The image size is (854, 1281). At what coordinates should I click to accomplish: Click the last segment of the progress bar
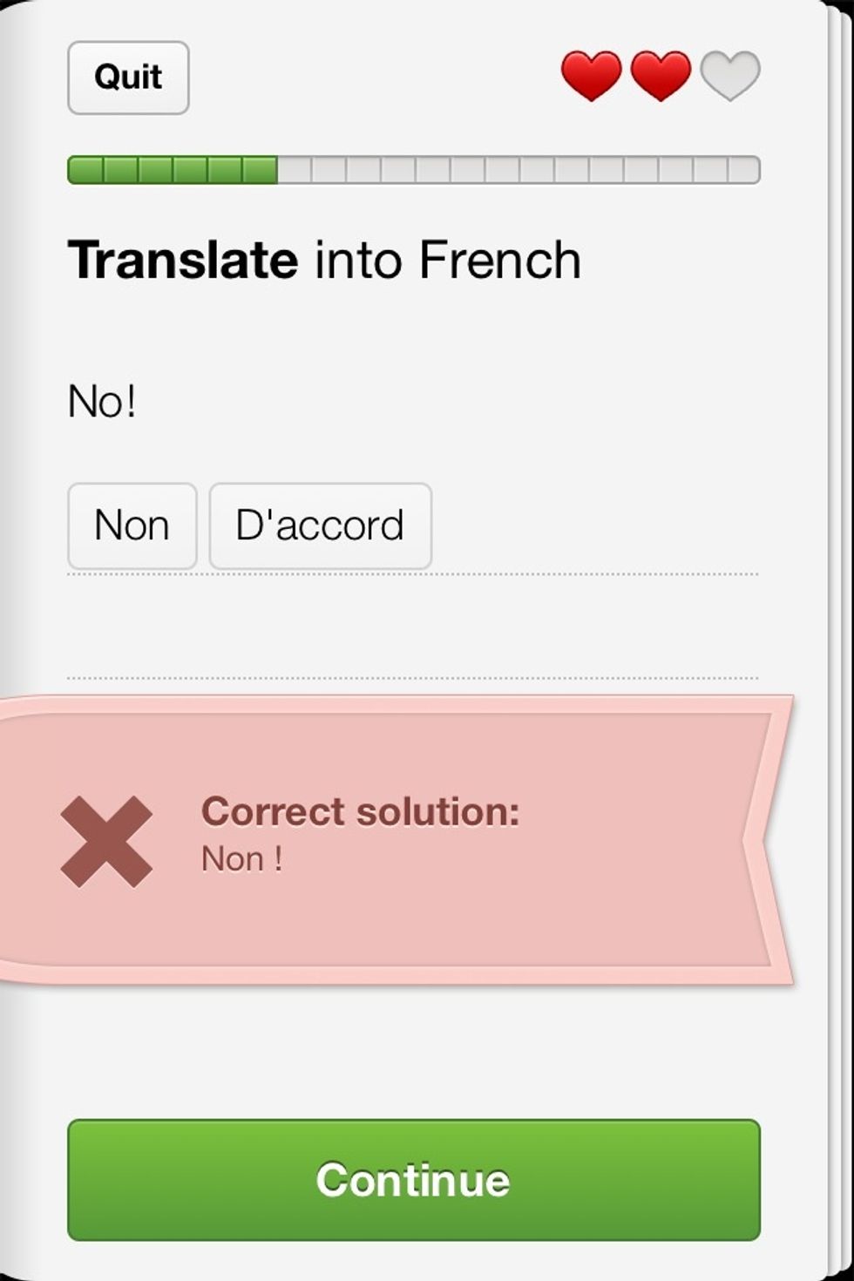[x=744, y=170]
